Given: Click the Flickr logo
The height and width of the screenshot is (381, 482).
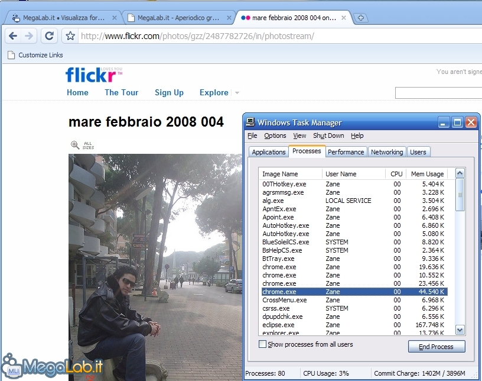Looking at the screenshot, I should click(x=94, y=75).
